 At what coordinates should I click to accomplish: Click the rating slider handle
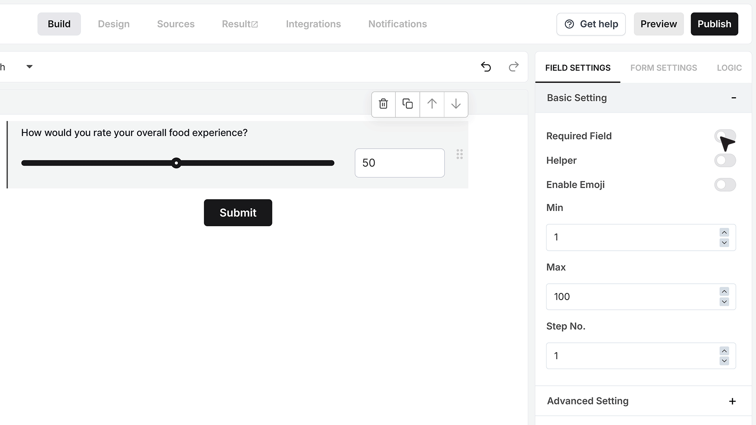(176, 163)
